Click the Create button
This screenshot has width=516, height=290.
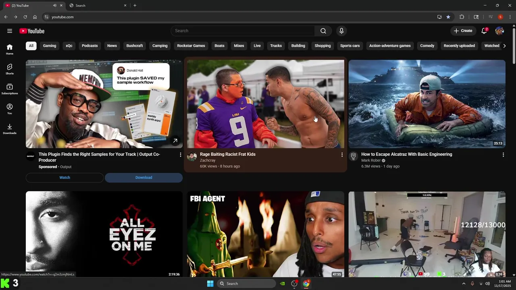[463, 31]
